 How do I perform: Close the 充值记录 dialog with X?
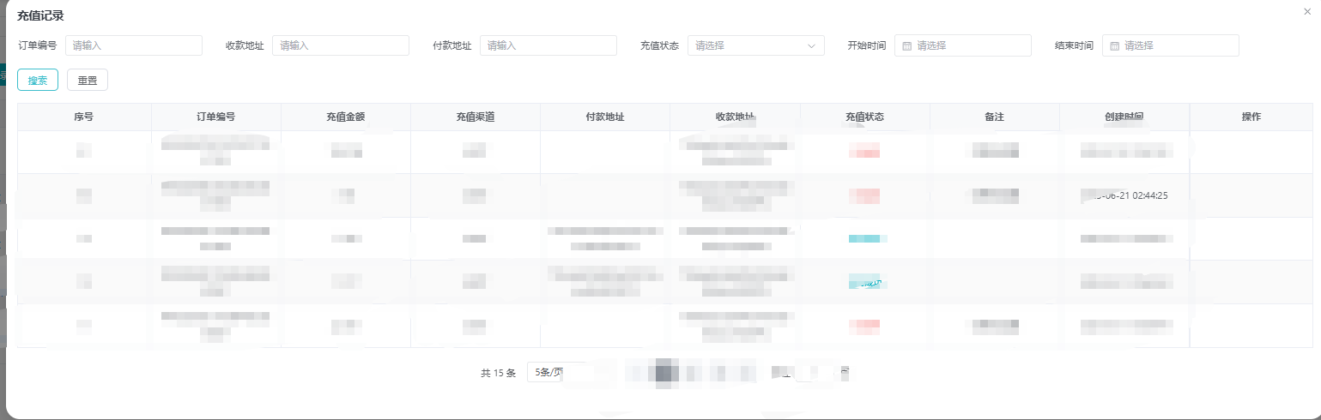pos(1307,11)
